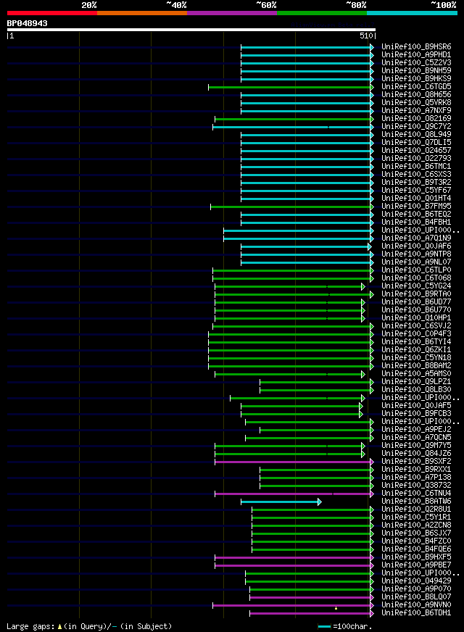Select the UniRef100_B6TEQ2 entry
This screenshot has width=464, height=632.
416,215
